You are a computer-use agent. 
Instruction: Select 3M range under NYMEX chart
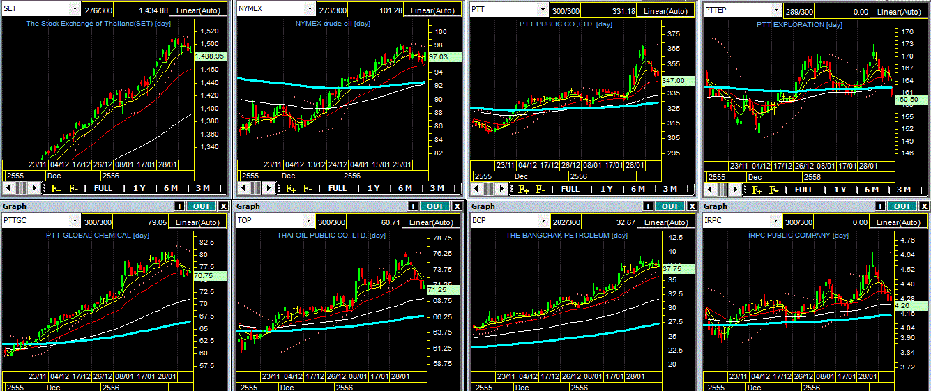tap(436, 188)
